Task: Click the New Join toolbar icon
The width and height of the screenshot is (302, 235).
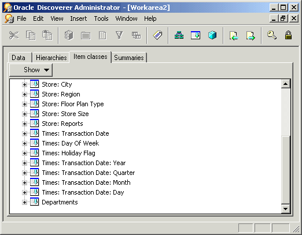Action: click(x=136, y=35)
